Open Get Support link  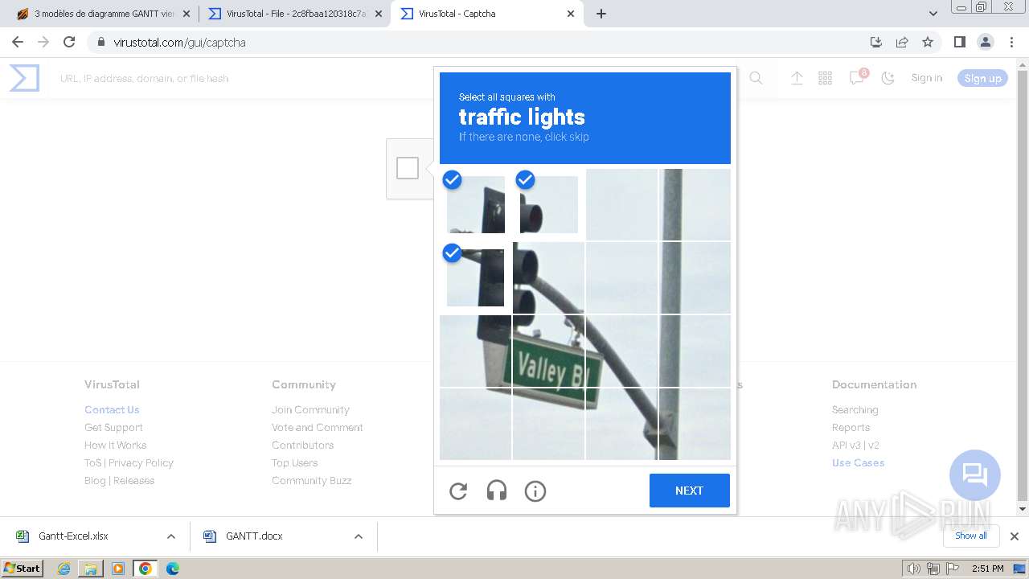(x=113, y=427)
